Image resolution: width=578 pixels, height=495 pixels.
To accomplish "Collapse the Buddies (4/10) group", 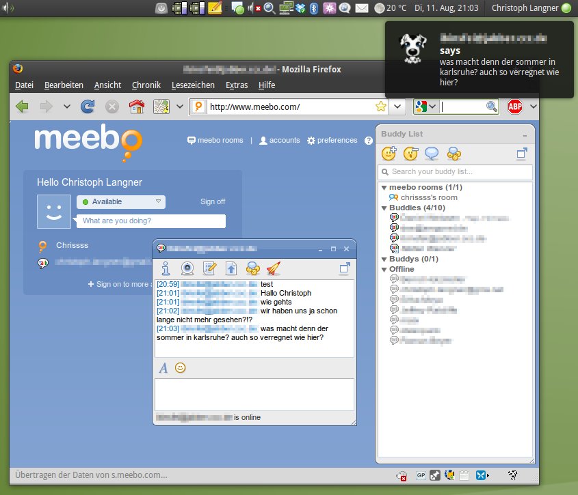I will 384,208.
